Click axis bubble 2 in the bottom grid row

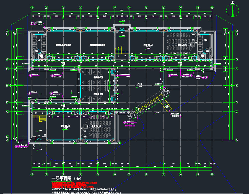click(46, 174)
